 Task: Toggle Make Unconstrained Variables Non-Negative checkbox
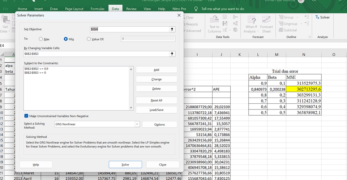[x=26, y=116]
